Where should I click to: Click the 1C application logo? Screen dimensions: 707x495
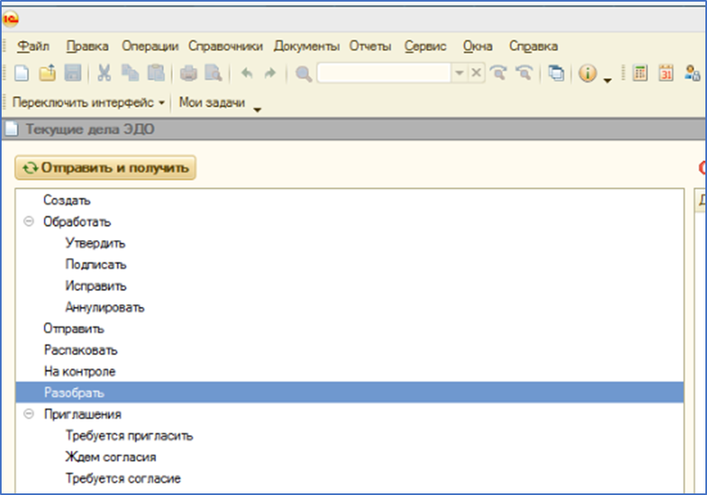click(x=11, y=19)
